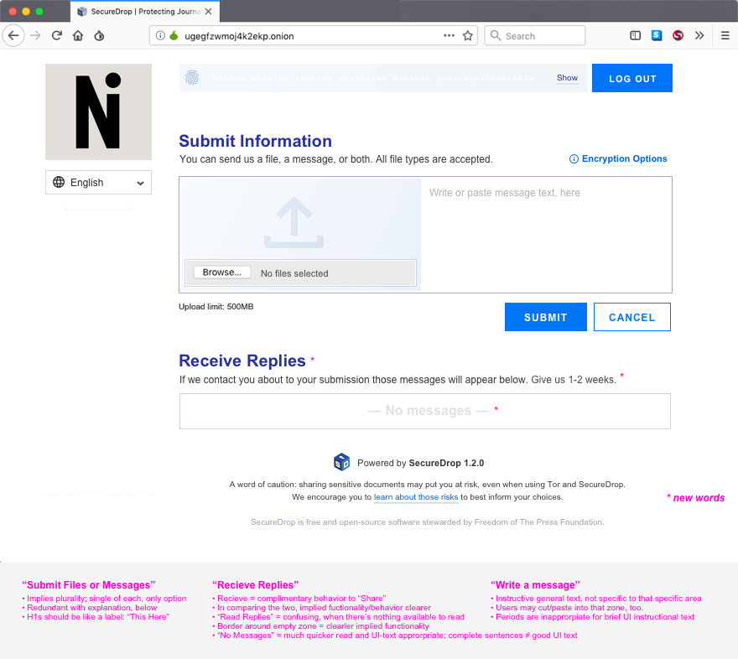Click the No messages placeholder text

click(x=429, y=411)
